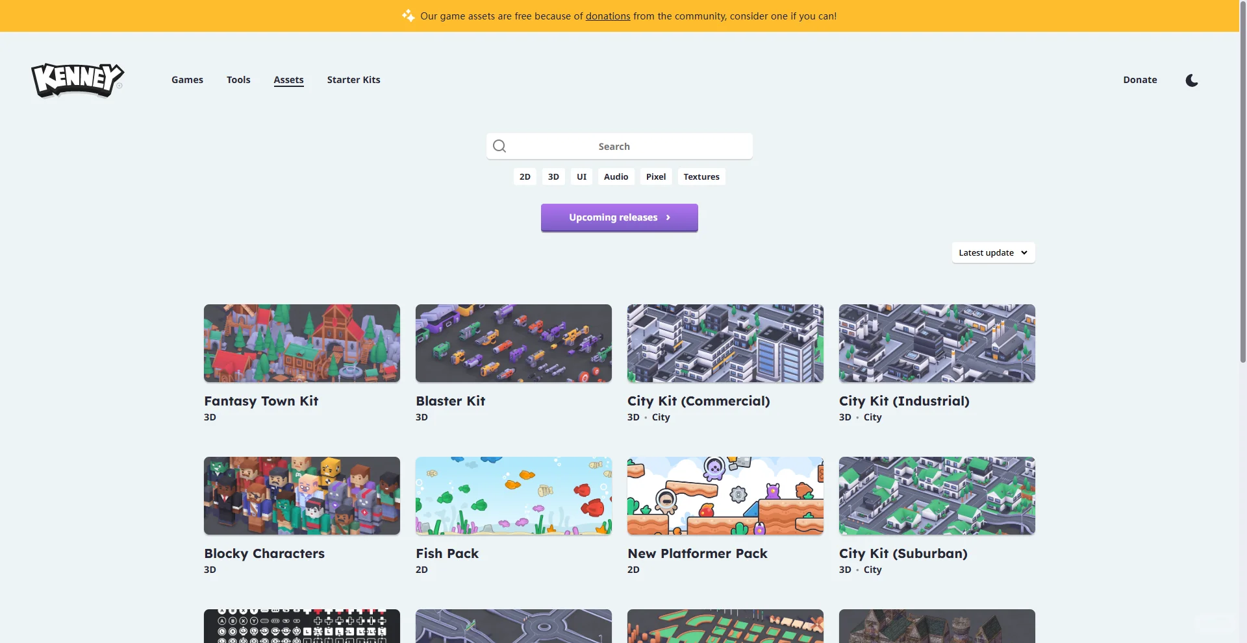
Task: Click the page vertical scrollbar
Action: [1243, 182]
